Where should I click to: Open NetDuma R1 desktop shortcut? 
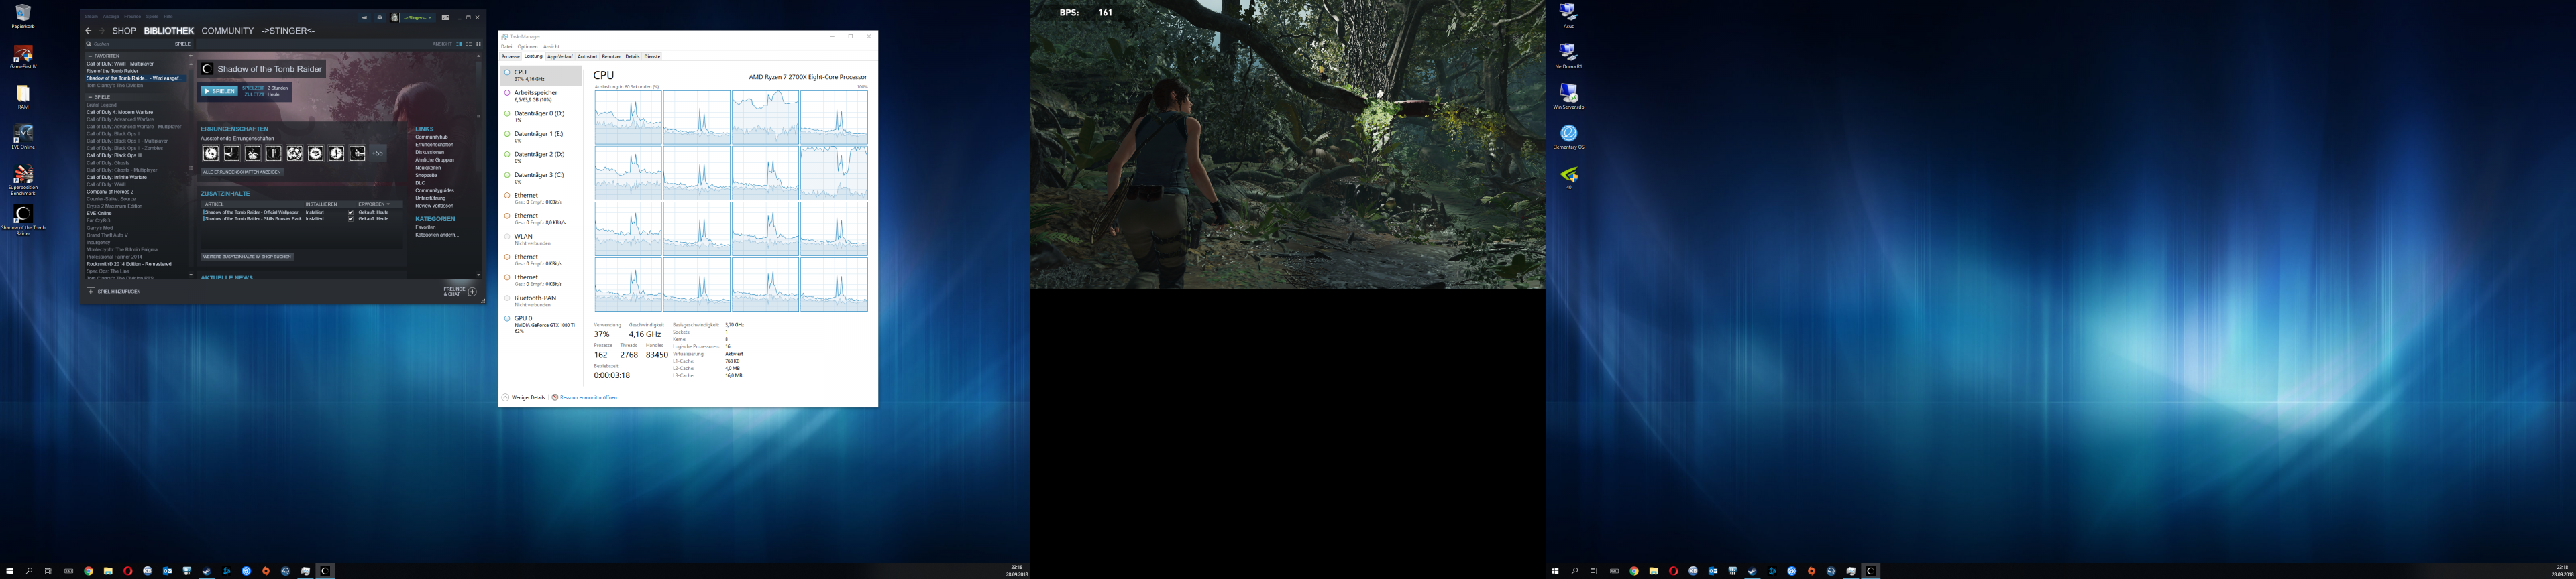click(1568, 56)
